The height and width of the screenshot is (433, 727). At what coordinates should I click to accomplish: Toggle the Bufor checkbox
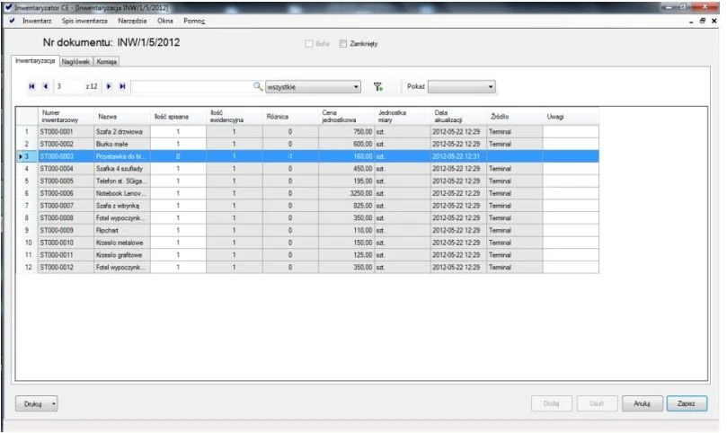pyautogui.click(x=309, y=44)
